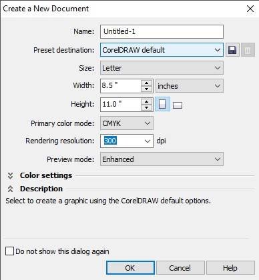
Task: Decrease Height with the down arrow
Action: [x=147, y=107]
